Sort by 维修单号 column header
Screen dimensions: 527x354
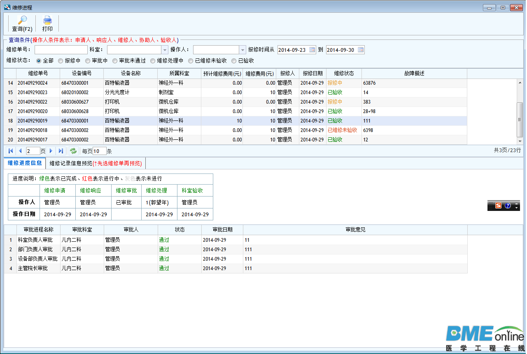coord(38,73)
